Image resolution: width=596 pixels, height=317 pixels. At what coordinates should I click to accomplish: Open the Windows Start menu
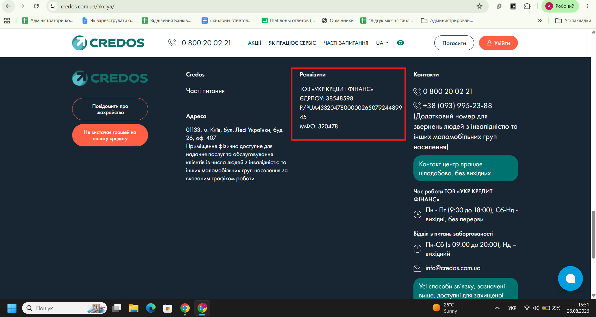(12, 308)
